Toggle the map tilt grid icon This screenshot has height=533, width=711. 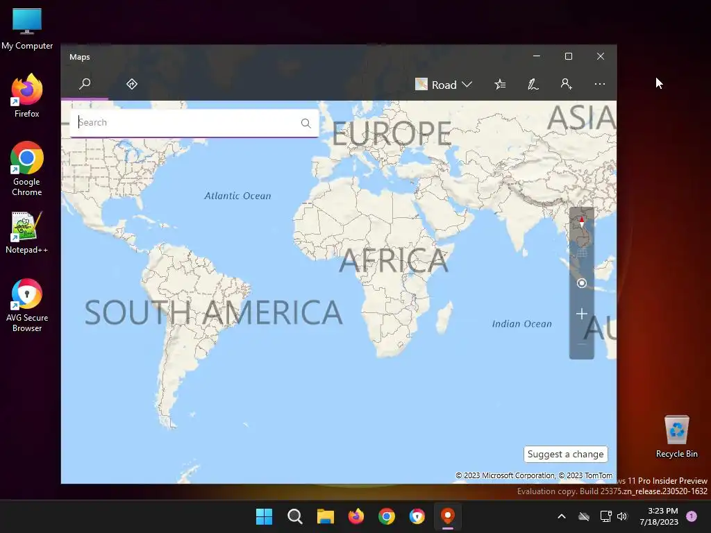coord(582,253)
